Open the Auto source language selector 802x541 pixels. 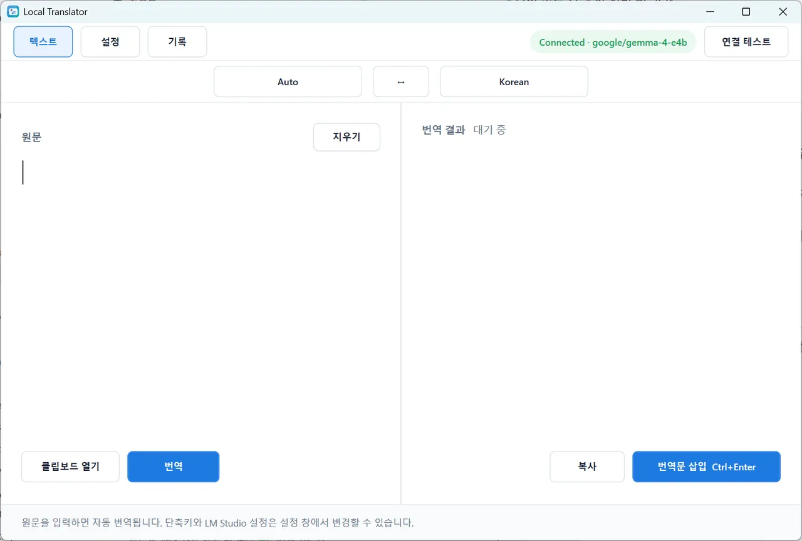tap(288, 82)
